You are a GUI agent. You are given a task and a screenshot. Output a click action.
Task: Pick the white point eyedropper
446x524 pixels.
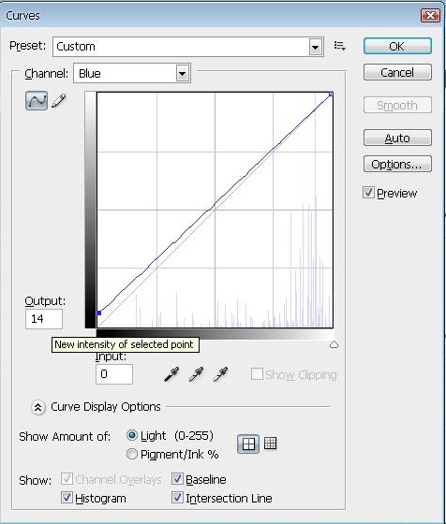(x=220, y=374)
